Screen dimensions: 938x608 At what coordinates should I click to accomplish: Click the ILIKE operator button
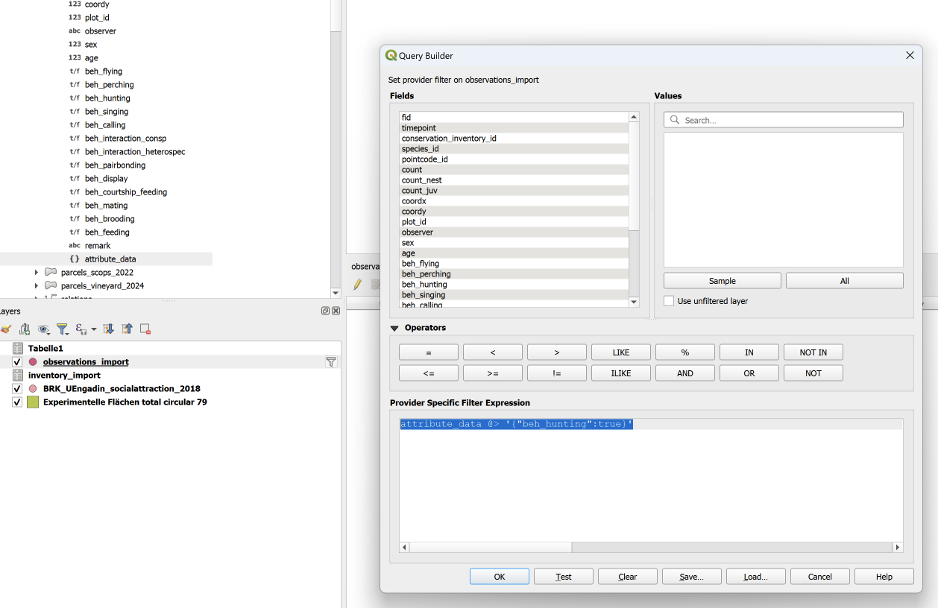click(620, 373)
